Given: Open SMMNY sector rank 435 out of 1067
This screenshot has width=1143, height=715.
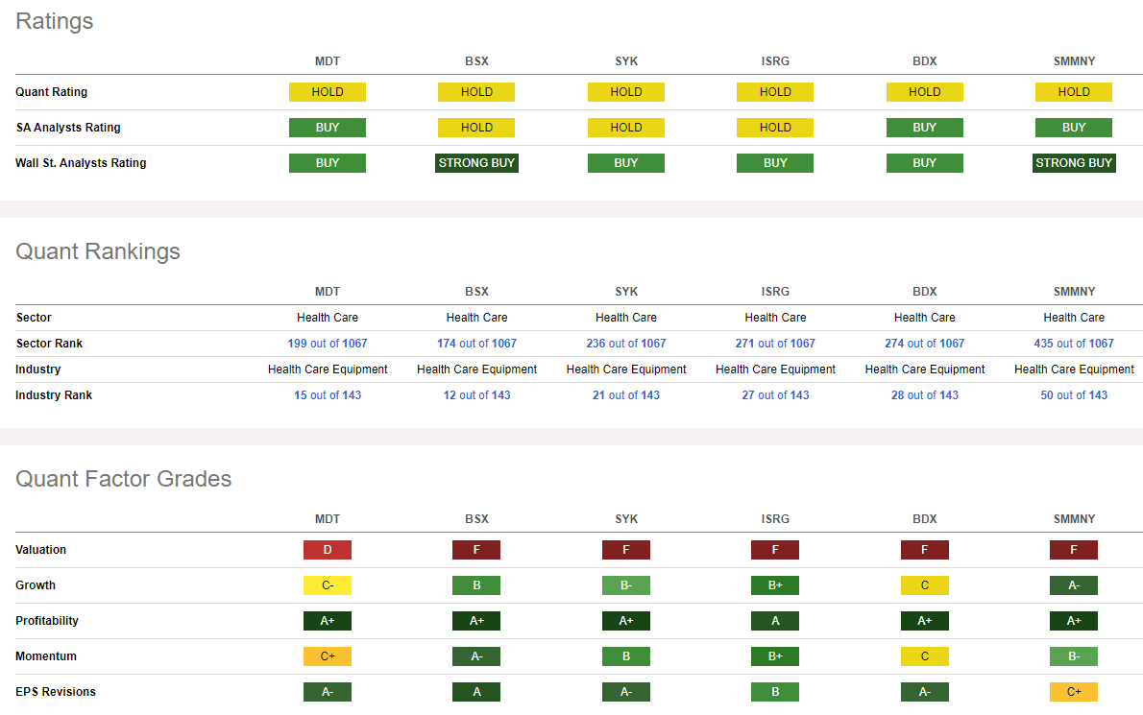Looking at the screenshot, I should [x=1074, y=343].
